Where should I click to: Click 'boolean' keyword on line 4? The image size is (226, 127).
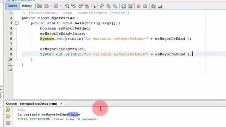48,28
